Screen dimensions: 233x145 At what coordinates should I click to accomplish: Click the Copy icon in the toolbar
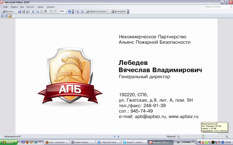(x=37, y=11)
